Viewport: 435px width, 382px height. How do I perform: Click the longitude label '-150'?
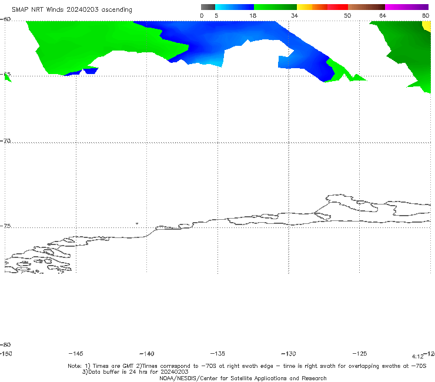click(x=6, y=353)
